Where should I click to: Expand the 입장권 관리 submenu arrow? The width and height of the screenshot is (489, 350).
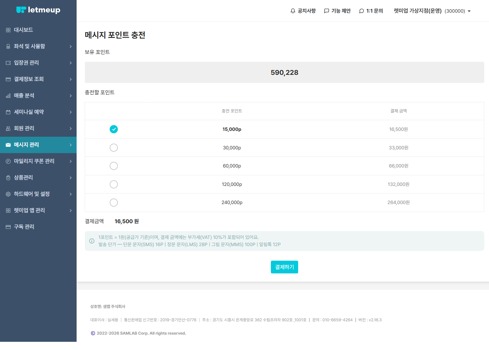point(71,63)
